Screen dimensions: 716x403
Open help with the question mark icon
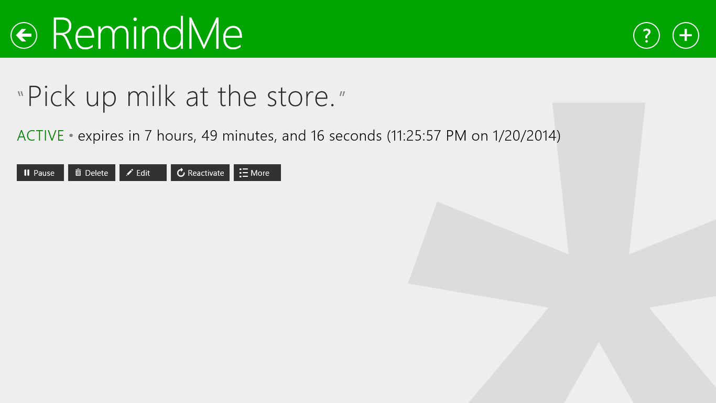click(x=646, y=36)
